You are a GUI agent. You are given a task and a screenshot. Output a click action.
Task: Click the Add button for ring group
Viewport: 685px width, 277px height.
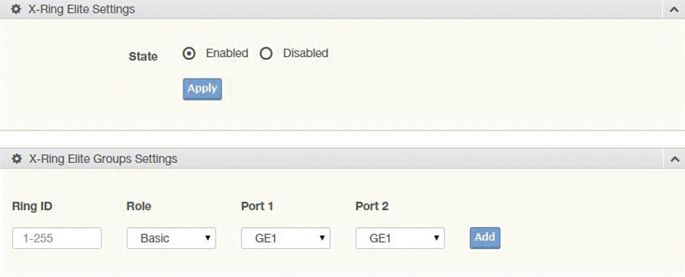(x=485, y=237)
